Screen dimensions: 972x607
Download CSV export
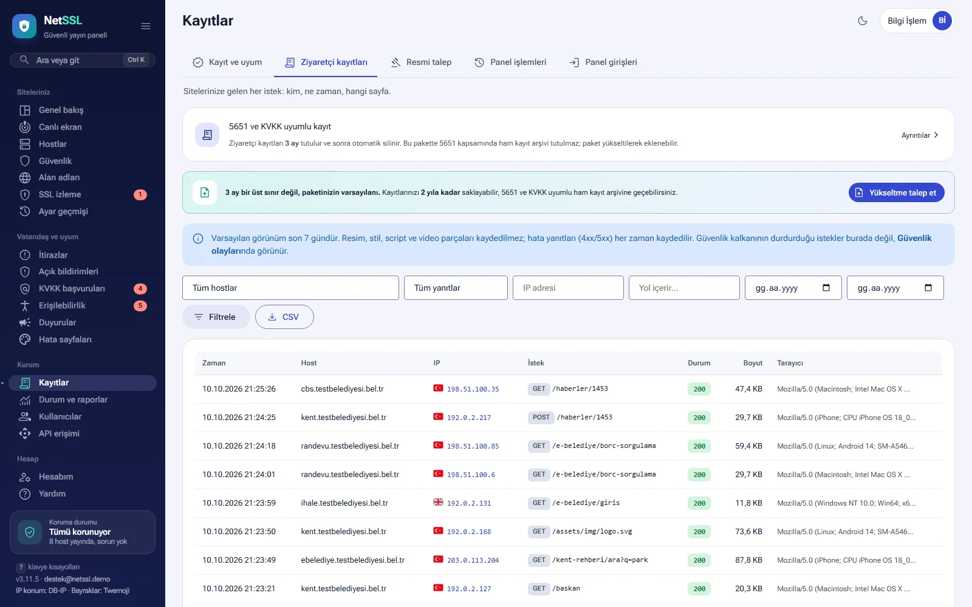(284, 317)
